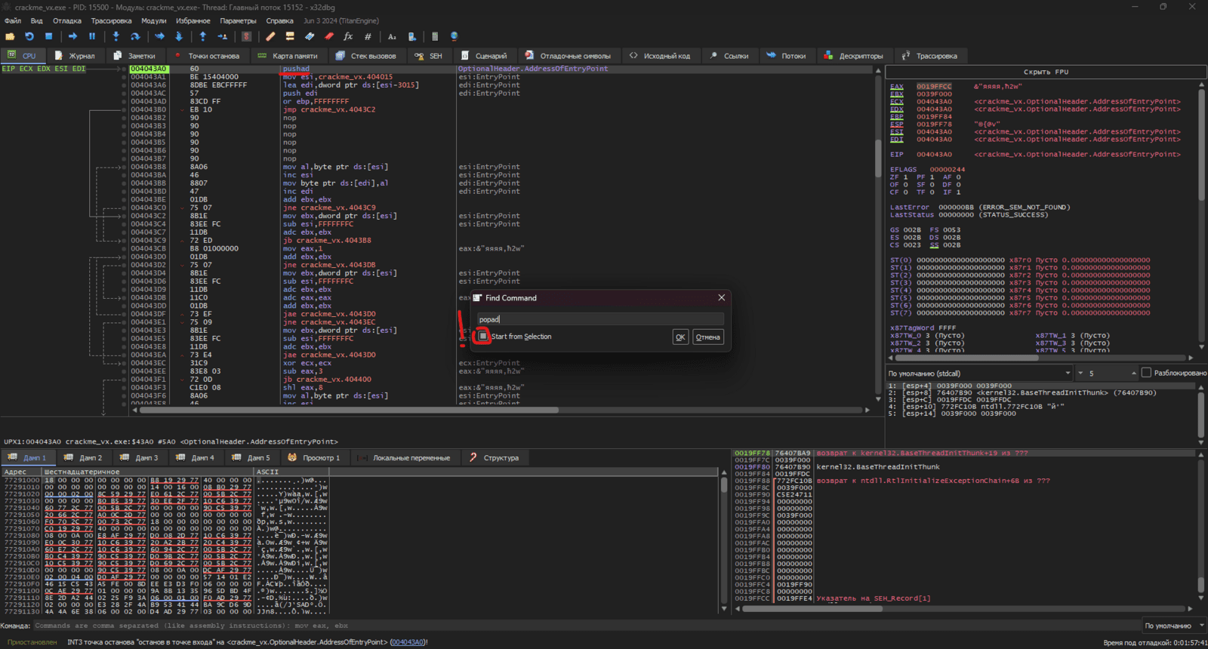Viewport: 1208px width, 649px height.
Task: Close the Find Command dialog
Action: [721, 298]
